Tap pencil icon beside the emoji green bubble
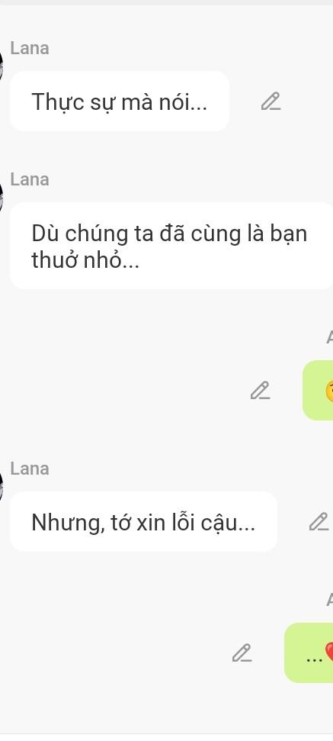 (260, 390)
